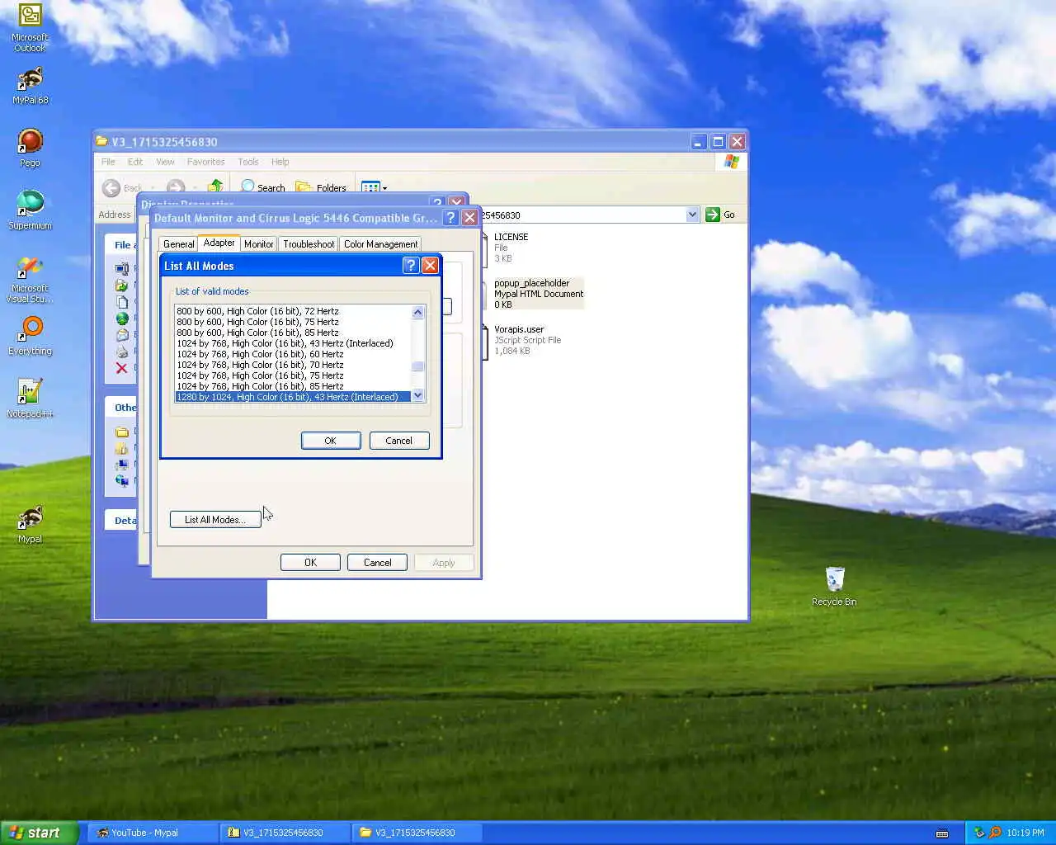Launch Notepad++ desktop icon
This screenshot has height=845, width=1056.
click(30, 399)
